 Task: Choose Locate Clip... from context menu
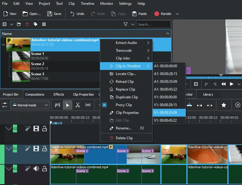(126, 74)
